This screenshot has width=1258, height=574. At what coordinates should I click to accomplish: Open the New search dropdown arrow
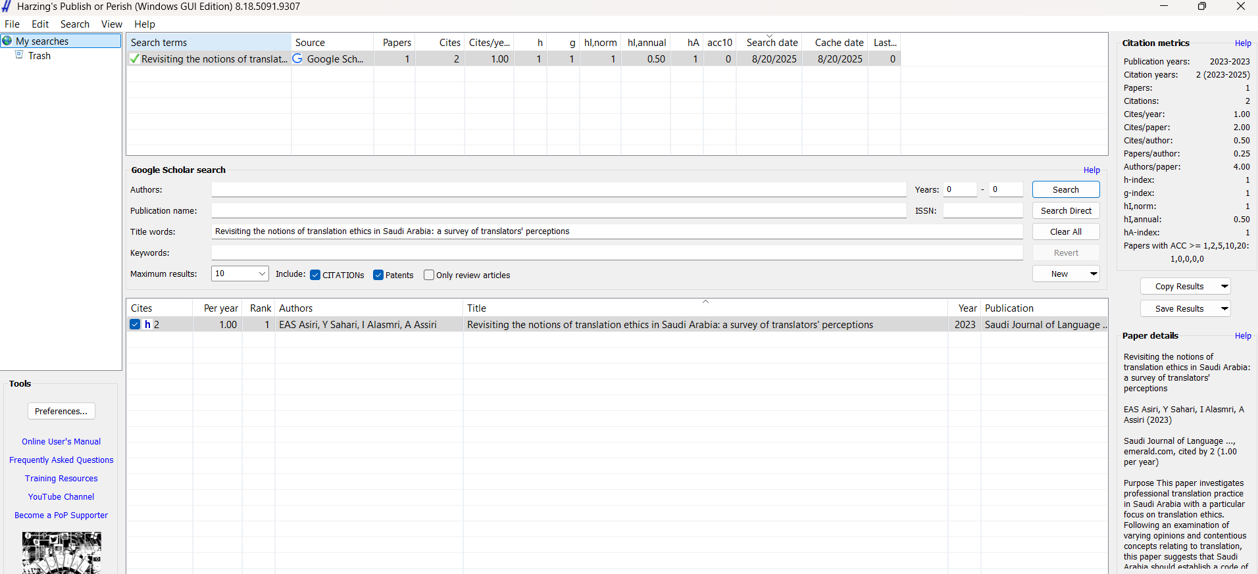pyautogui.click(x=1093, y=274)
